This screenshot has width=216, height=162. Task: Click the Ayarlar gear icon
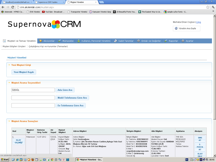[183, 41]
